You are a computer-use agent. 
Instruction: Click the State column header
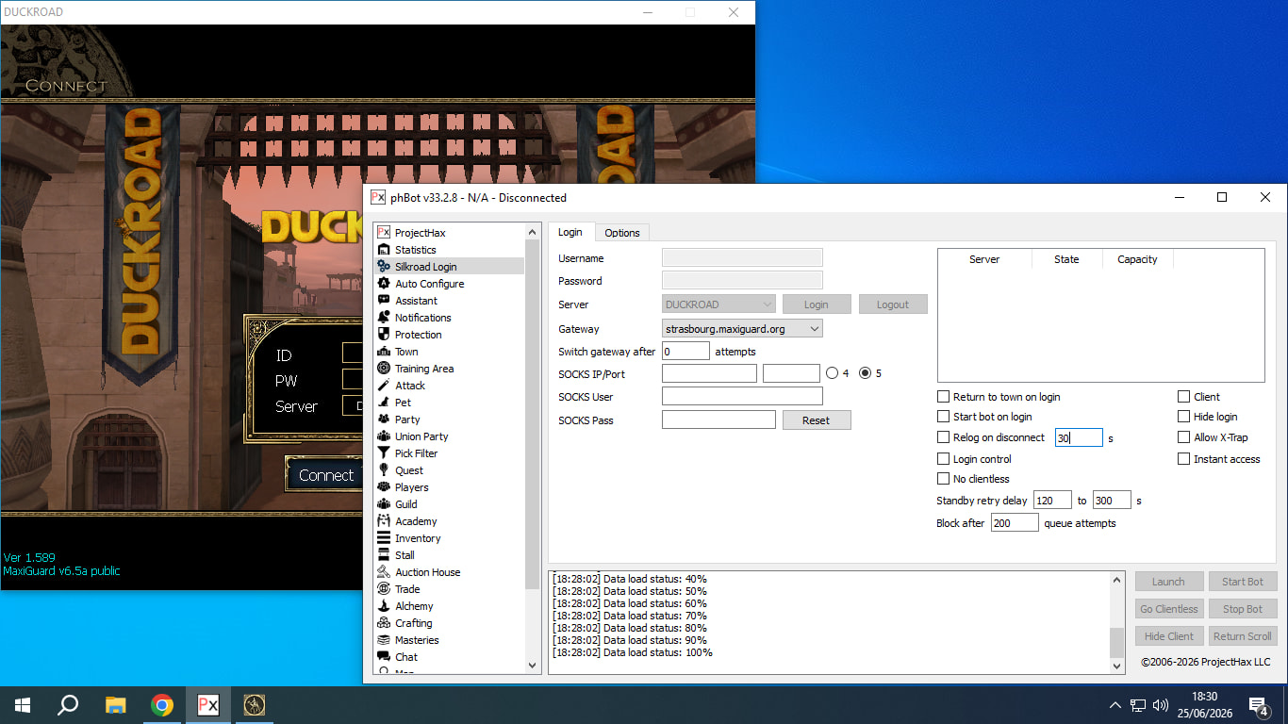pos(1066,259)
